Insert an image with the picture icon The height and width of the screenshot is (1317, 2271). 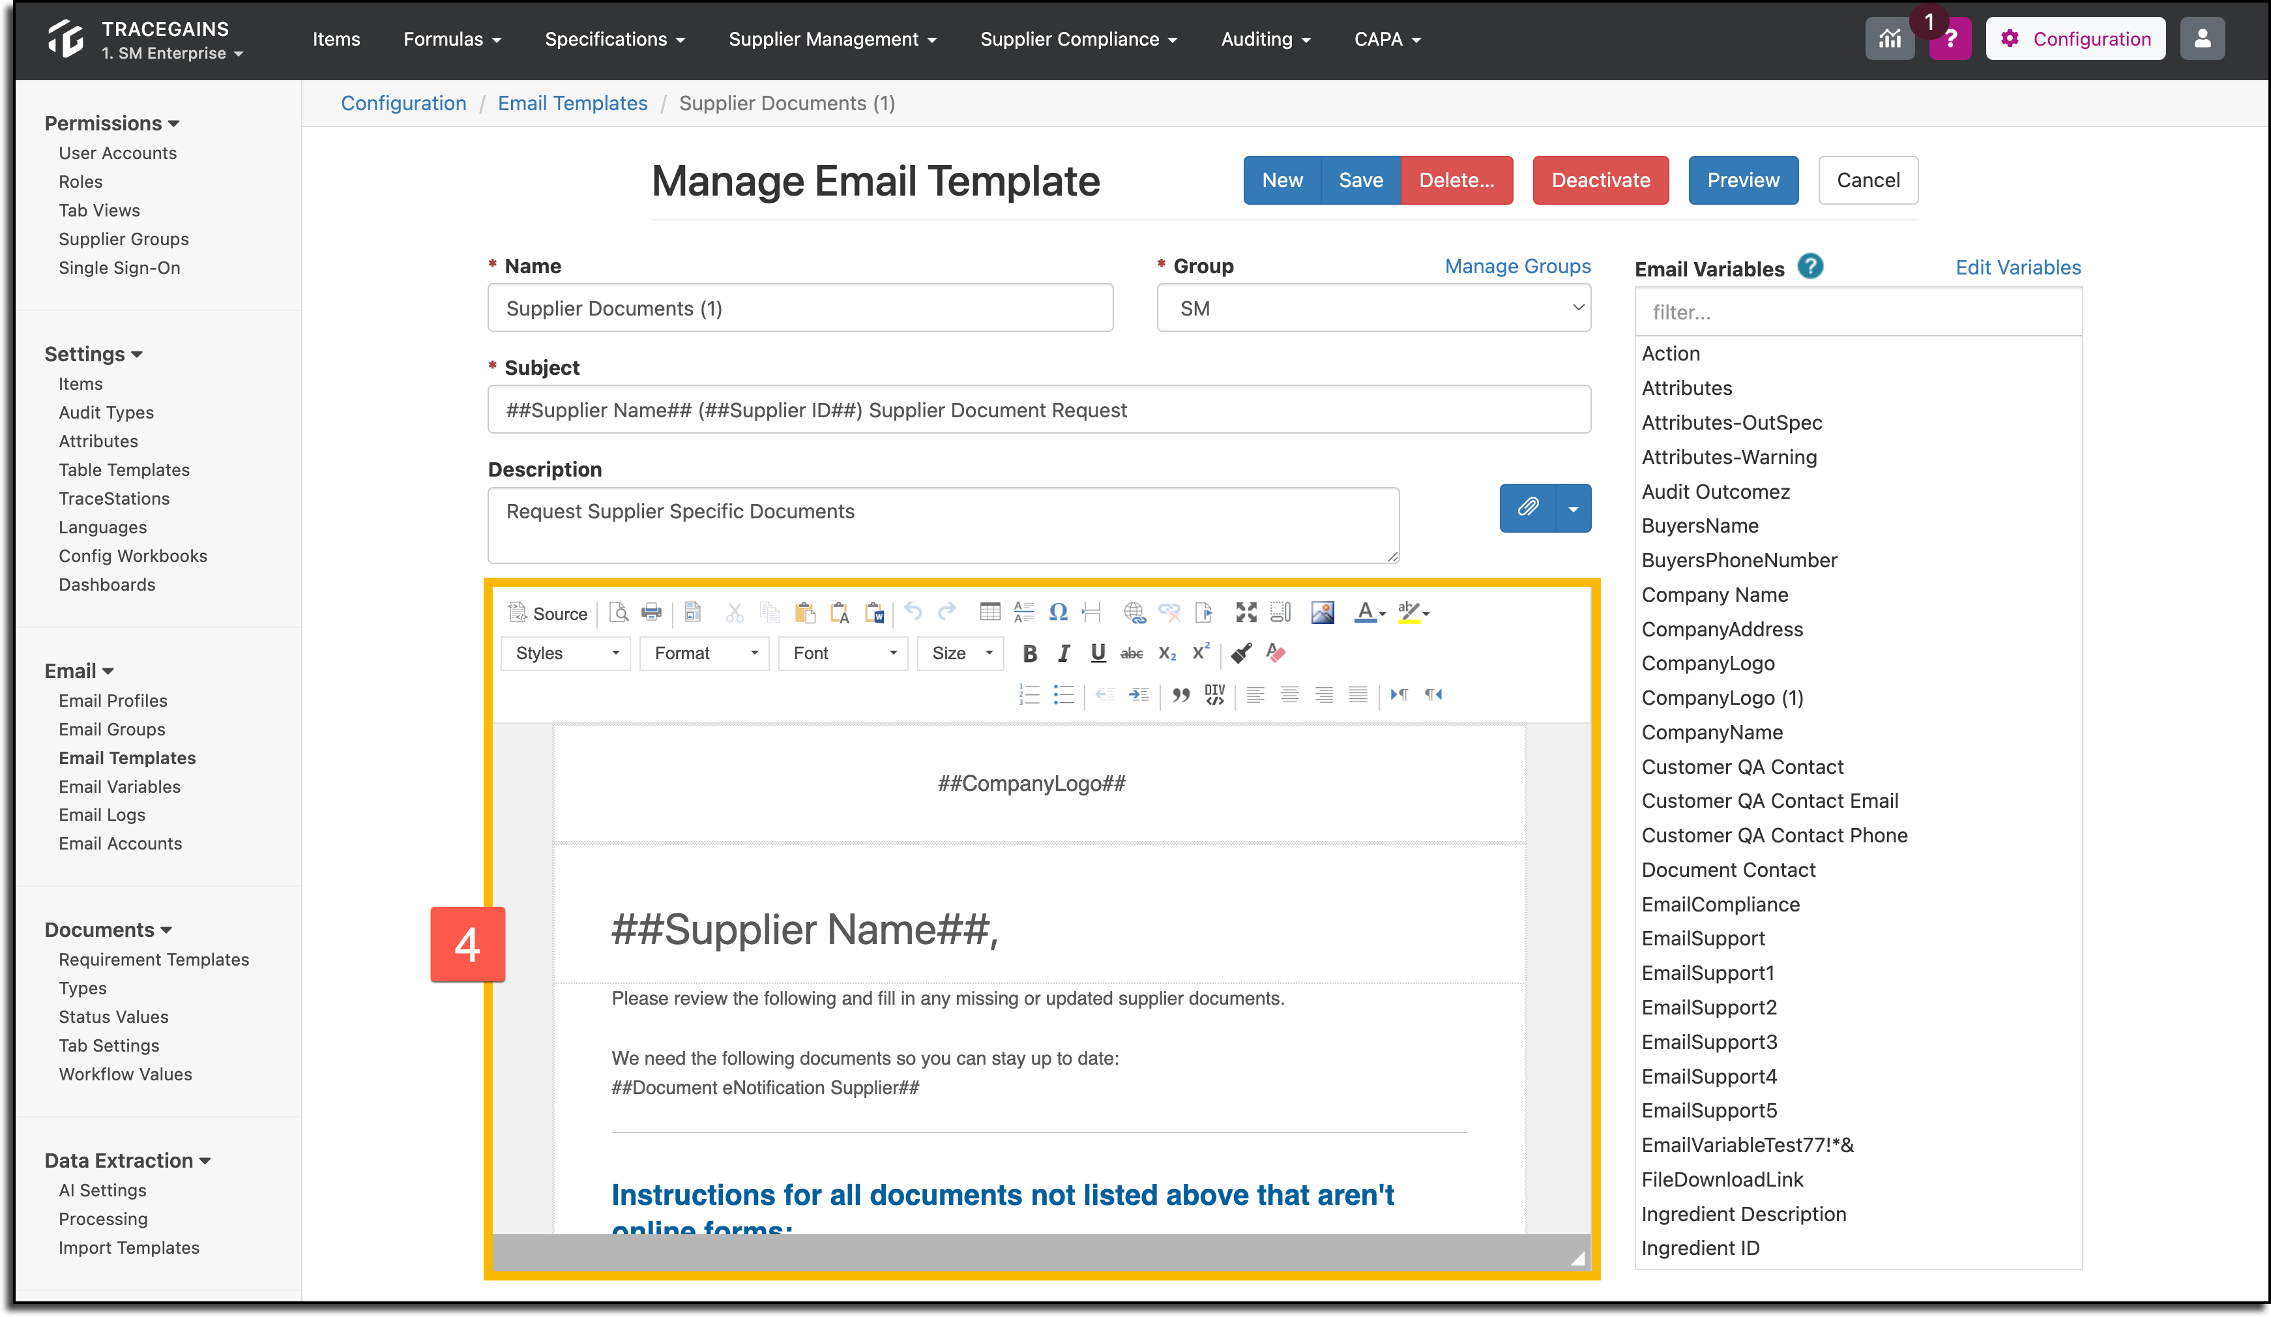coord(1322,613)
